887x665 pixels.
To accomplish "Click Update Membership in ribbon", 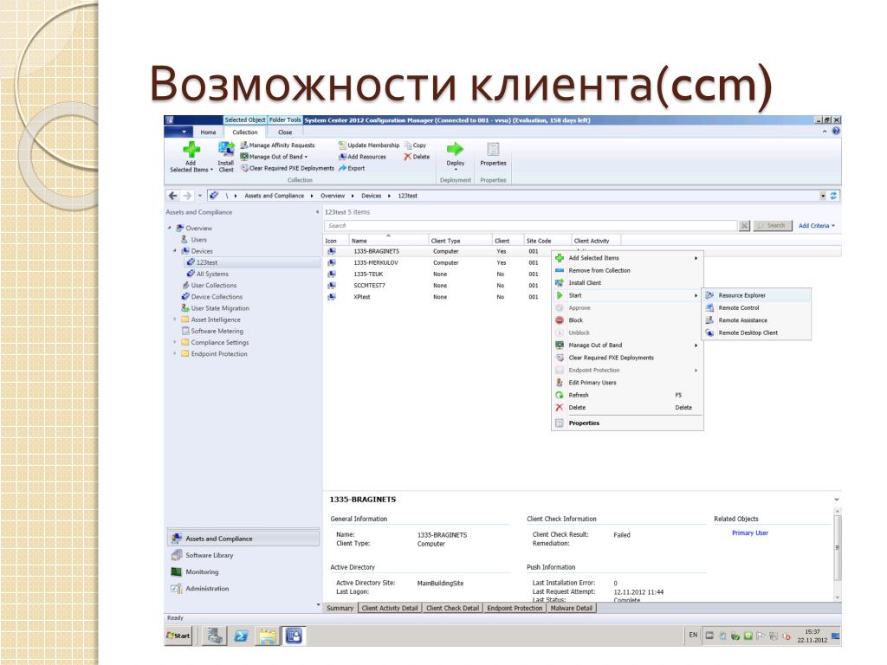I will point(369,145).
